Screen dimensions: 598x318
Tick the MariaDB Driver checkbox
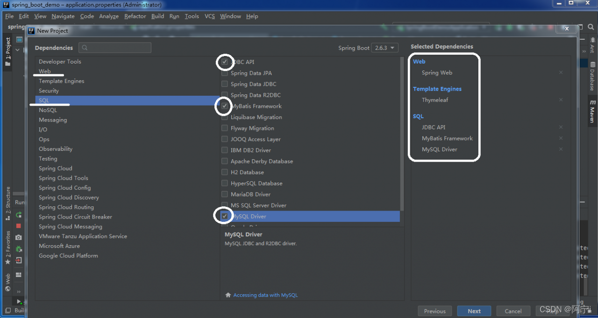tap(225, 194)
